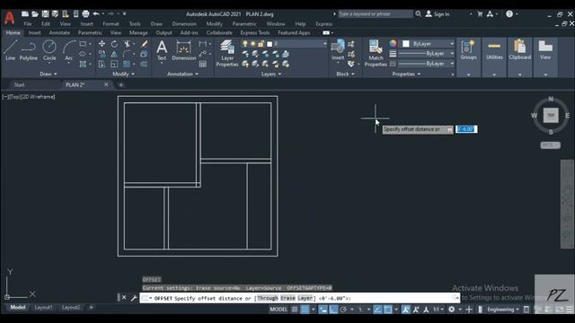
Task: Activate the Trim tool
Action: (x=127, y=44)
